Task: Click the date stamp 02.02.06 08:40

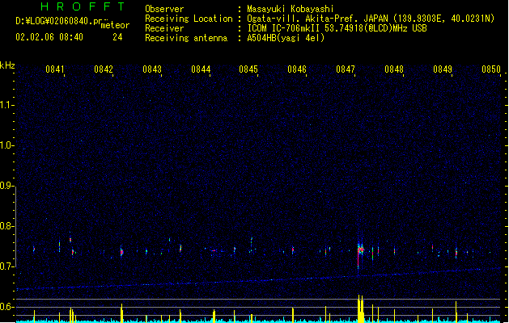Action: coord(49,37)
